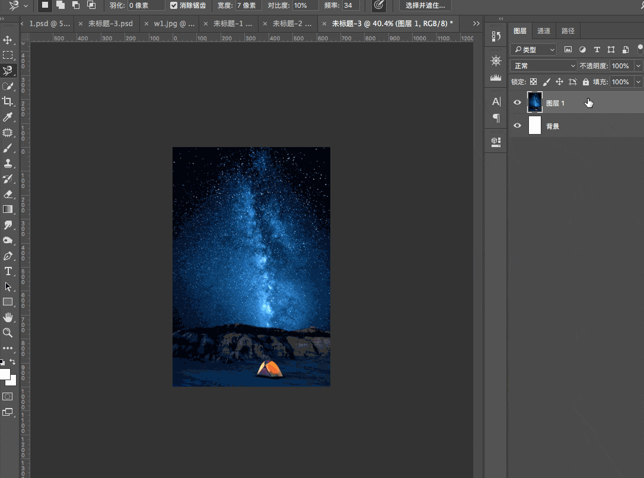Select the Magnetic Lasso tool in toolbox
This screenshot has height=478, width=644.
pyautogui.click(x=7, y=71)
